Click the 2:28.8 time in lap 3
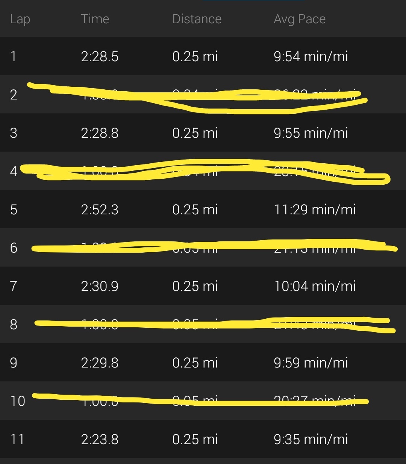The width and height of the screenshot is (406, 464). (100, 133)
